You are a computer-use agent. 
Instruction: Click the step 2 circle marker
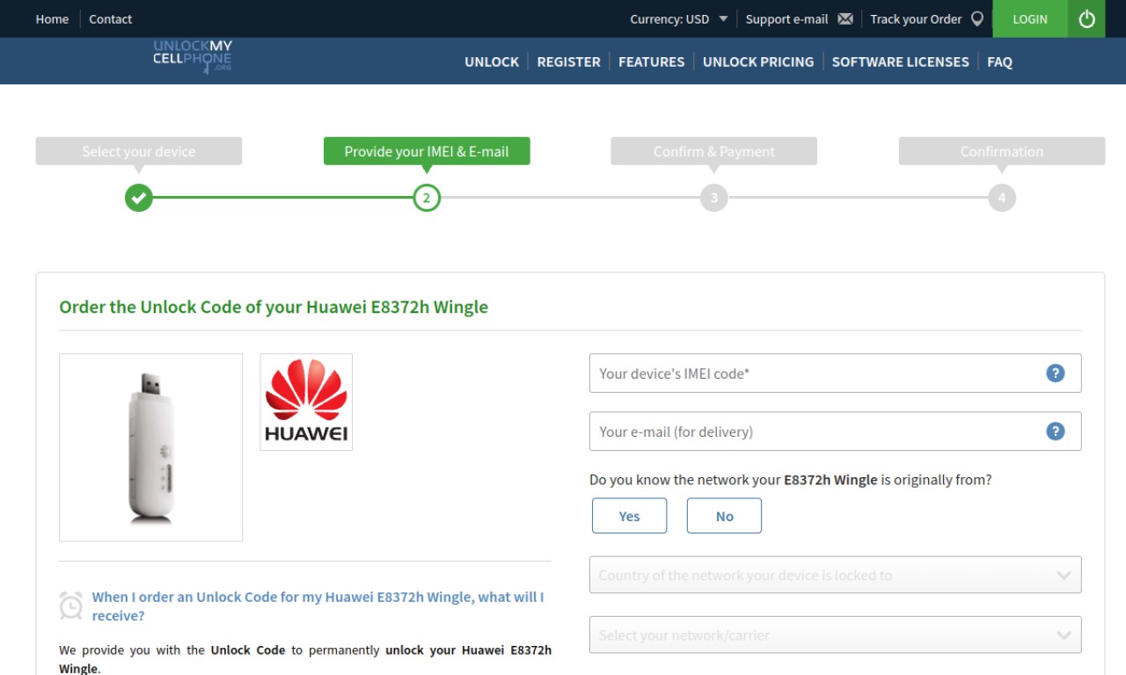(x=427, y=198)
